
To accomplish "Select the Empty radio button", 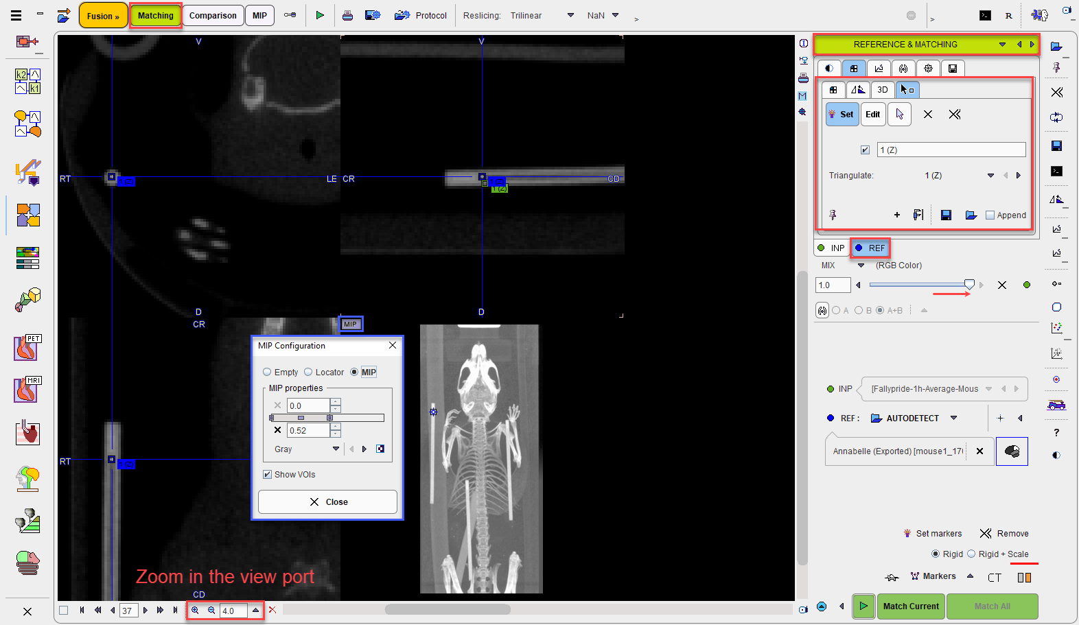I will click(x=267, y=372).
